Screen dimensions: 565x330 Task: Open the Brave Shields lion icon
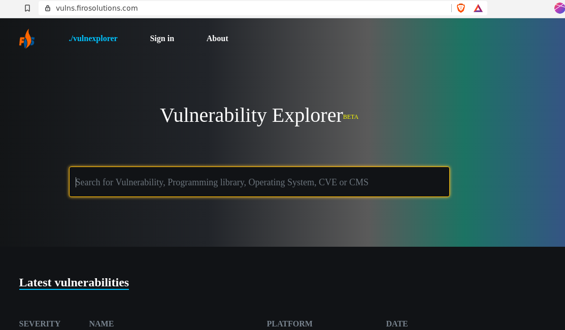[460, 8]
